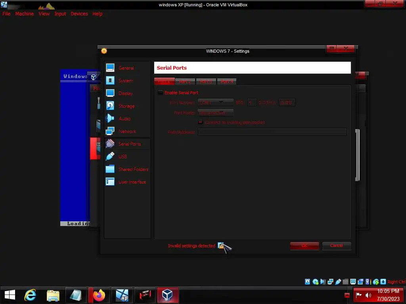This screenshot has width=406, height=304.
Task: Click the gear icon in Settings title bar
Action: coord(104,51)
